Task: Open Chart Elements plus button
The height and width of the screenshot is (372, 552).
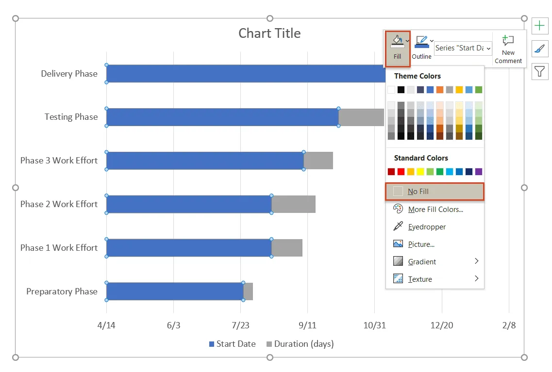Action: (x=539, y=26)
